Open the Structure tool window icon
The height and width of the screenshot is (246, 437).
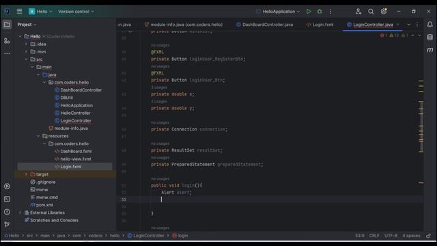[x=7, y=41]
